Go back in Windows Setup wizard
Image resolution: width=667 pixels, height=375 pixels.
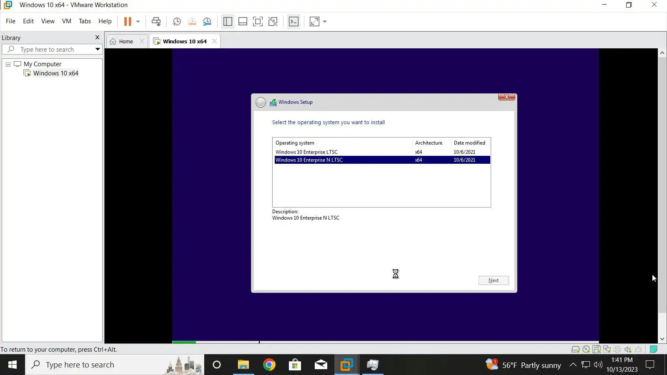coord(261,102)
